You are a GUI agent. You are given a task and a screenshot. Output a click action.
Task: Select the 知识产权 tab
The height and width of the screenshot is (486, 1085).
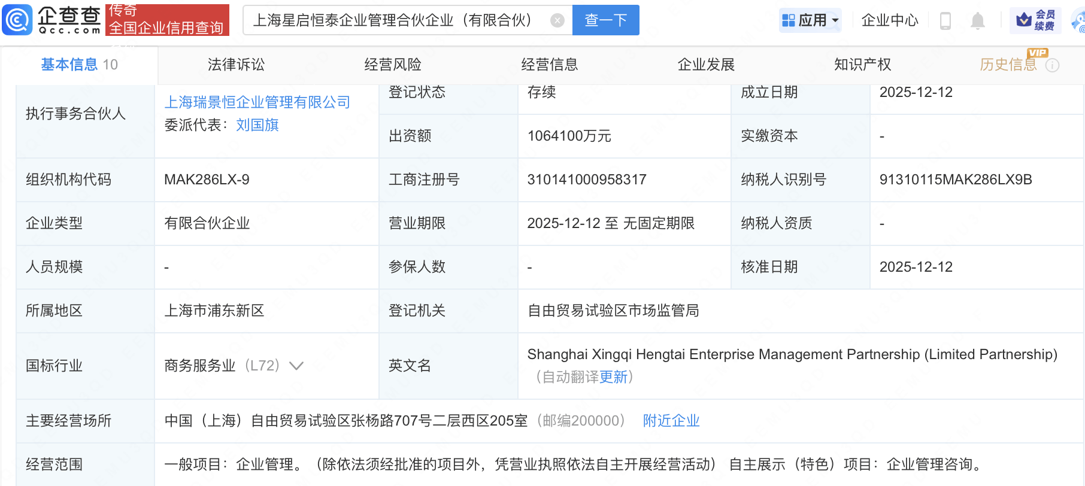(862, 65)
